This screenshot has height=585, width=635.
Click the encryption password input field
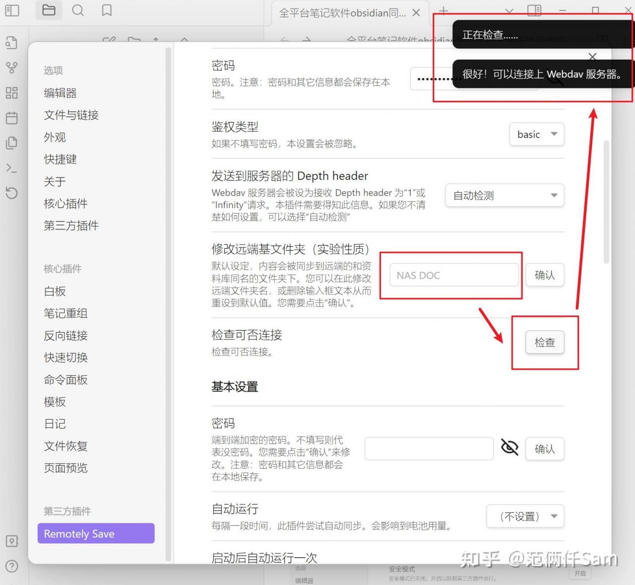pos(429,449)
